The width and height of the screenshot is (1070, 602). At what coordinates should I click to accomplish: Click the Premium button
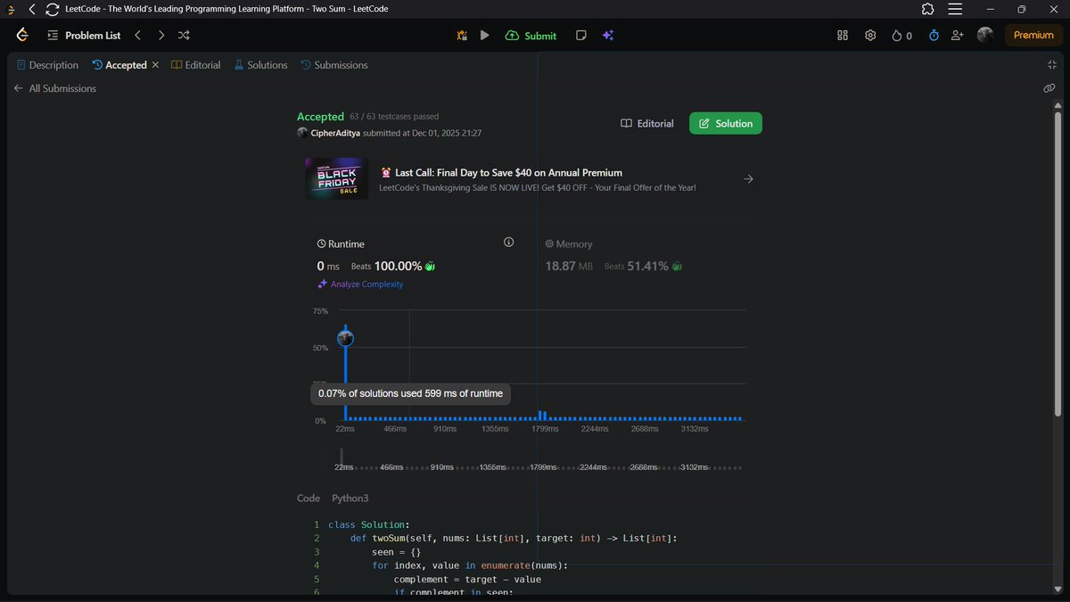(1033, 35)
